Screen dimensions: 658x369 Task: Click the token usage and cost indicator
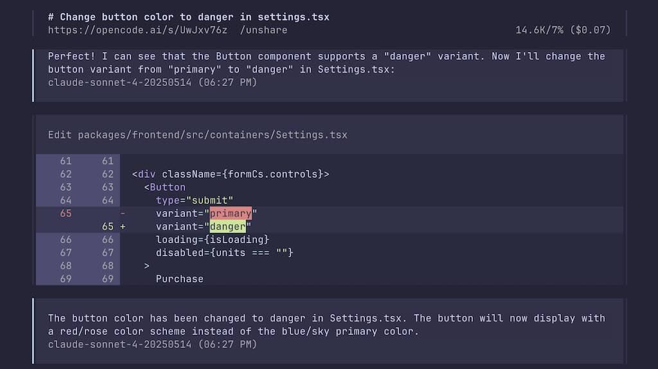(563, 30)
